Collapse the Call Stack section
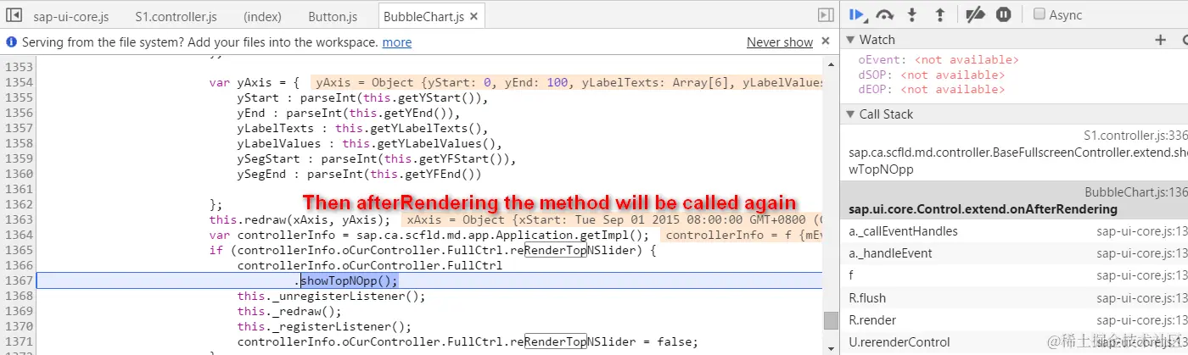Image resolution: width=1188 pixels, height=355 pixels. pyautogui.click(x=851, y=114)
